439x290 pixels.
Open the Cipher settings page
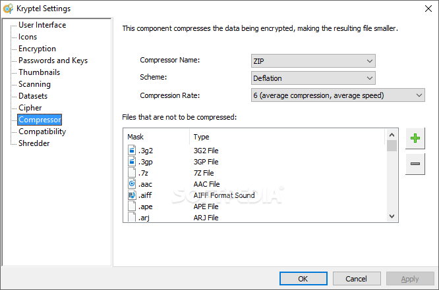tap(30, 108)
